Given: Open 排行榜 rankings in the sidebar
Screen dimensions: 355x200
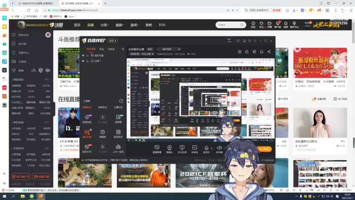Looking at the screenshot, I should tap(22, 44).
